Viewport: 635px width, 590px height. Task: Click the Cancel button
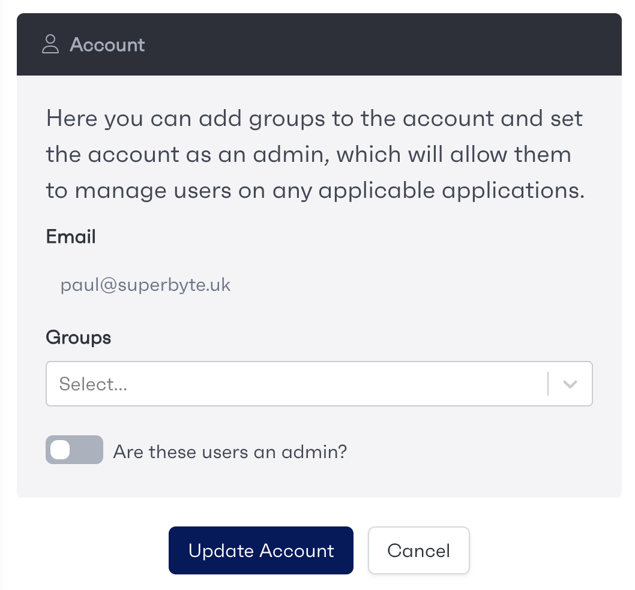point(419,550)
